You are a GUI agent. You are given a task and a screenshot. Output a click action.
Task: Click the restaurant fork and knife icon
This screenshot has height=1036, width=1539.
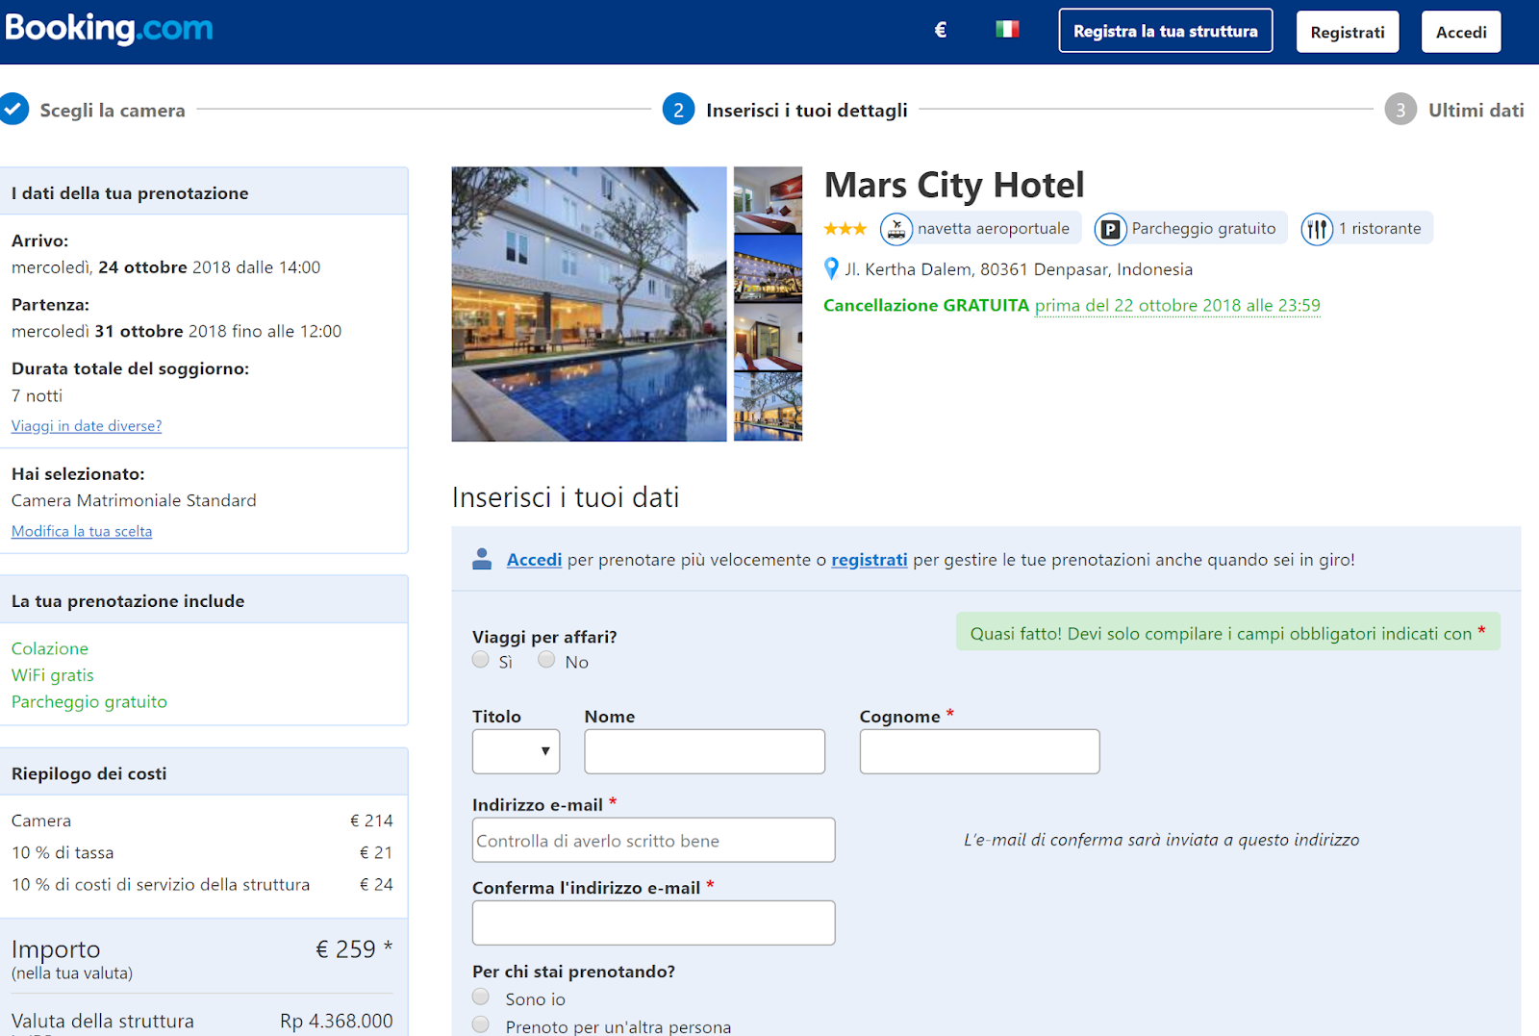[1317, 229]
